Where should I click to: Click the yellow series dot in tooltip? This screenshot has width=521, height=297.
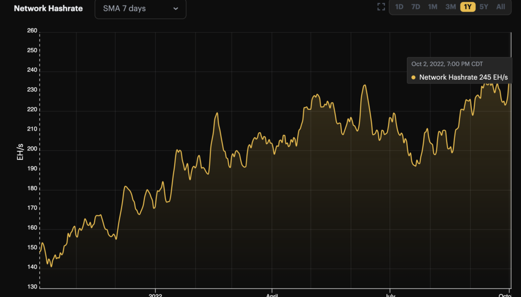(413, 77)
